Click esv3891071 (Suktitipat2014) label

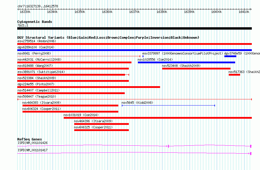tap(41, 72)
